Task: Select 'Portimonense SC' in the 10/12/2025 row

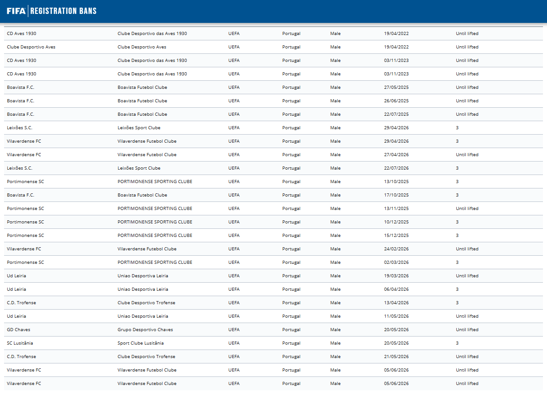Action: click(26, 222)
